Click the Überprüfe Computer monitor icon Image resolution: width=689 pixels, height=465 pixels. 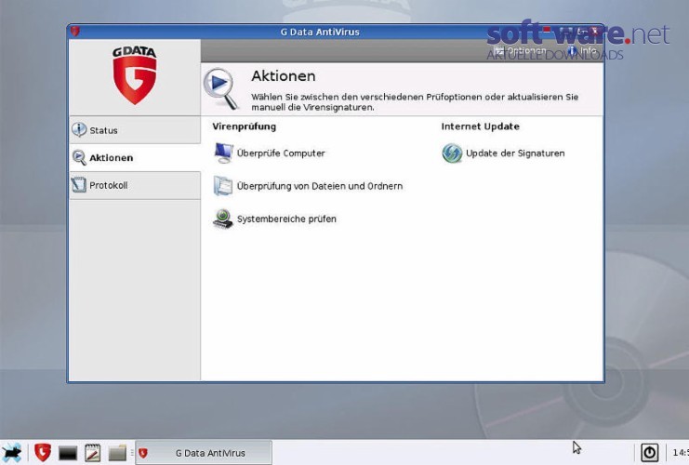224,153
